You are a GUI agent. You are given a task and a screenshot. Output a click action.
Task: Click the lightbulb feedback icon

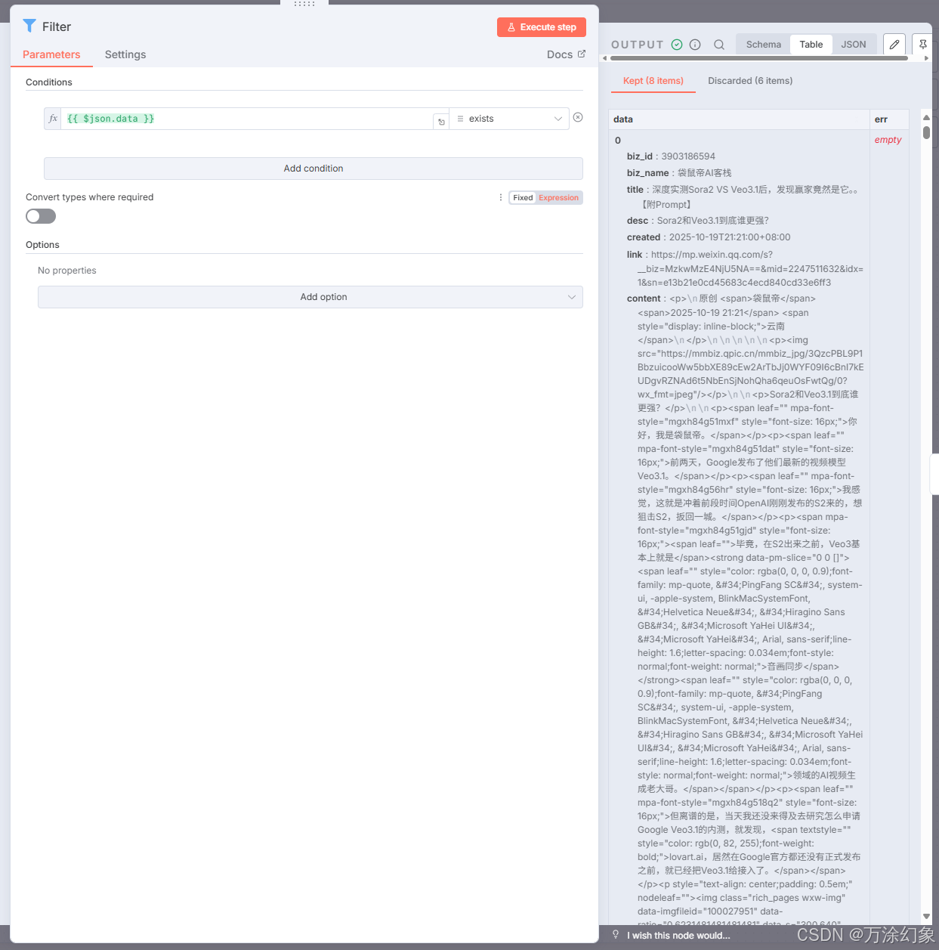click(616, 935)
